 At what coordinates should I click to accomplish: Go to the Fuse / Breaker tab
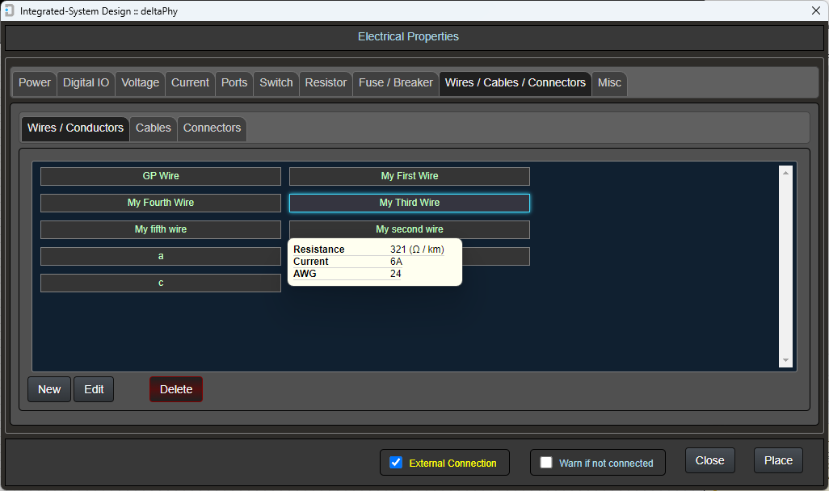pyautogui.click(x=395, y=83)
